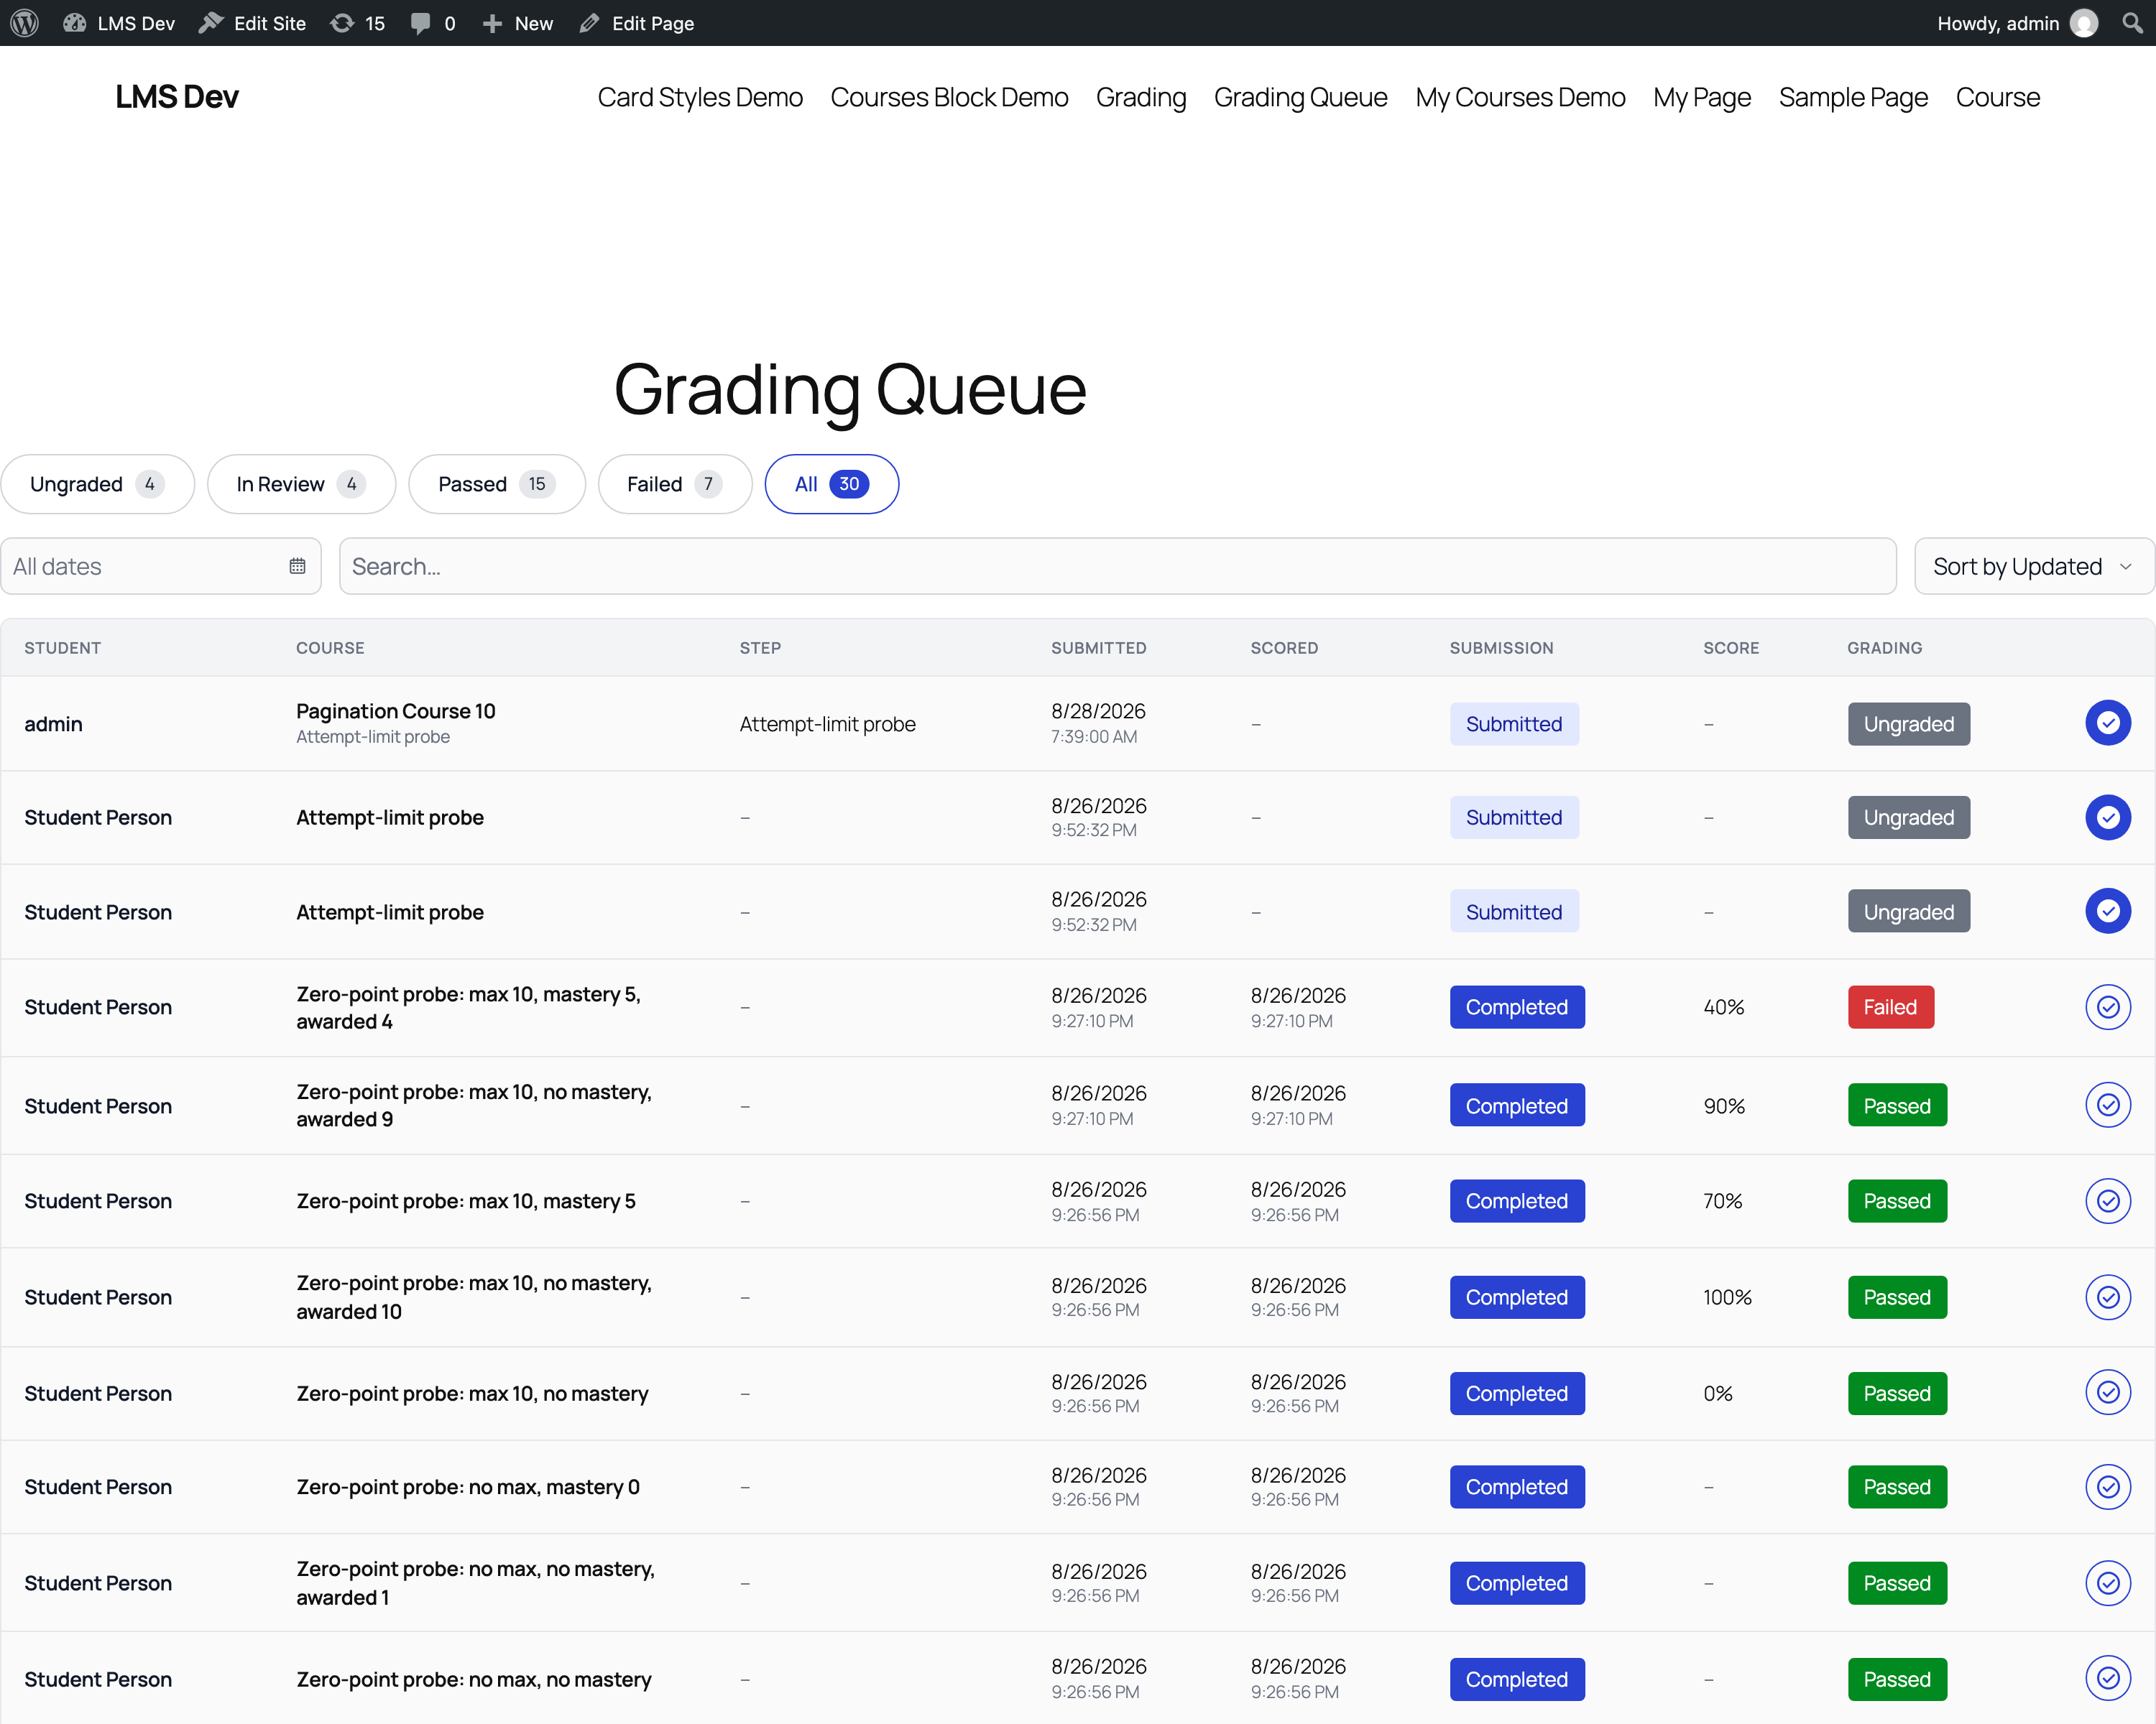Click the Ungraded badge in admin row
The height and width of the screenshot is (1724, 2156).
point(1908,723)
